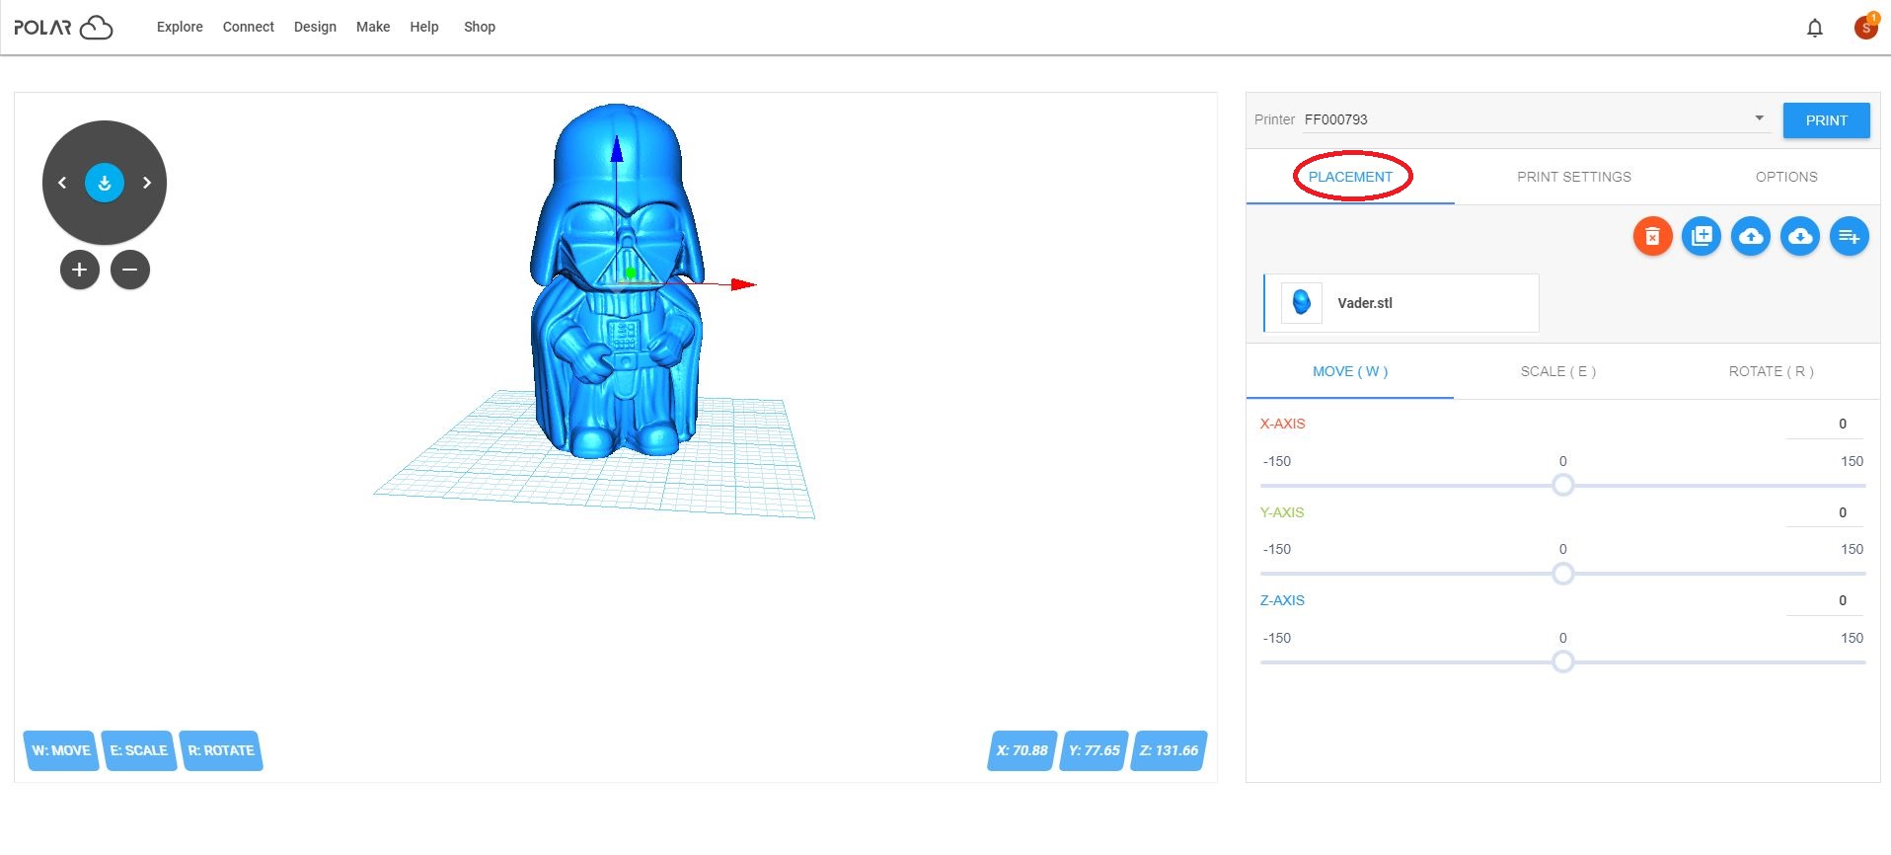
Task: Click the W: MOVE viewport button
Action: coord(61,750)
